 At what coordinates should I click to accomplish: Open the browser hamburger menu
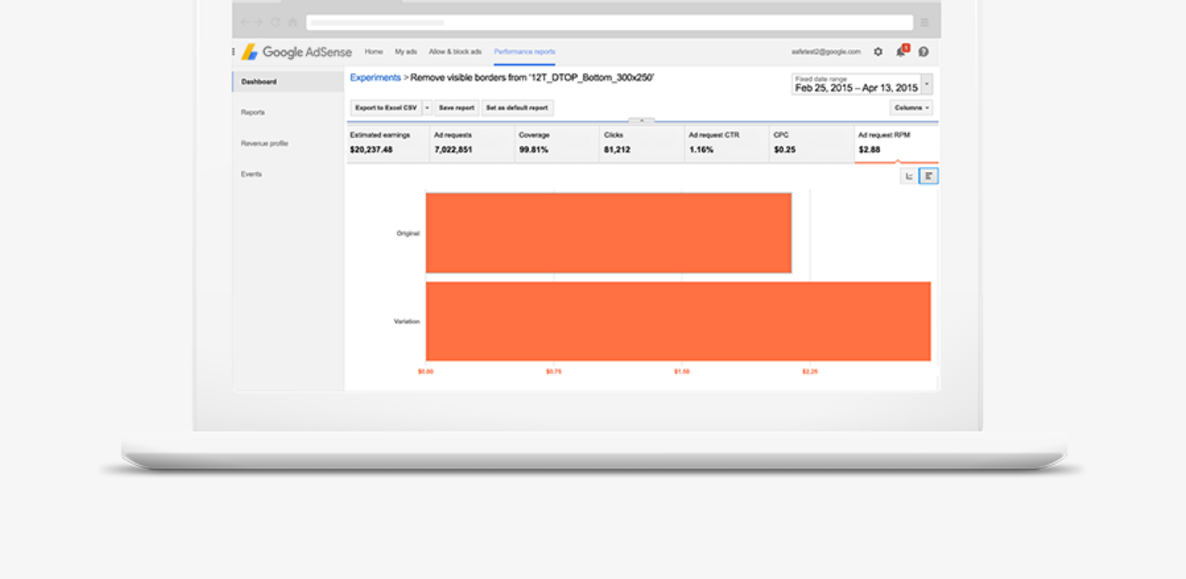click(925, 22)
